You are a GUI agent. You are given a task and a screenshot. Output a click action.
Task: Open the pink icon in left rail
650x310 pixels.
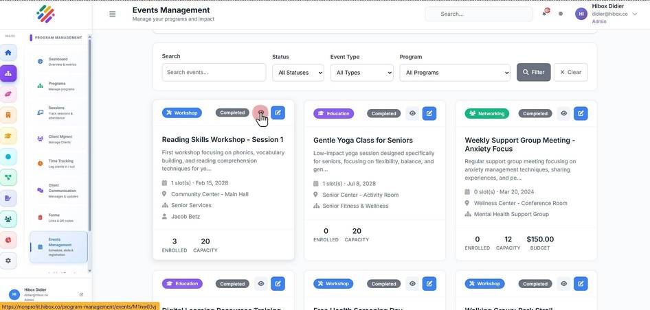[x=8, y=95]
